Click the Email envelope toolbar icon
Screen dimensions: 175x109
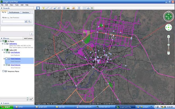[84, 8]
